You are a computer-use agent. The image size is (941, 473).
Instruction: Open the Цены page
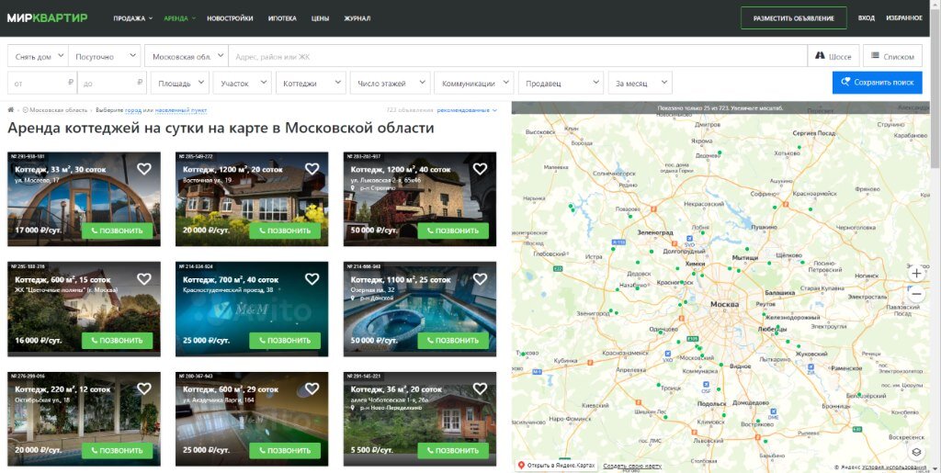coord(320,18)
